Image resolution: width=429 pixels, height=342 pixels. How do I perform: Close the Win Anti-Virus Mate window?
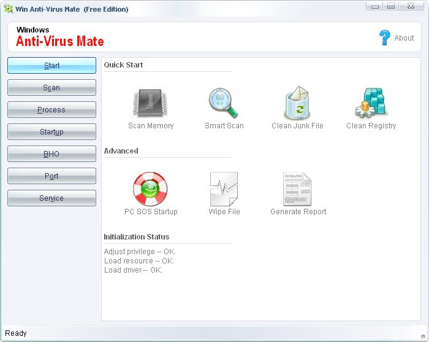(x=411, y=6)
